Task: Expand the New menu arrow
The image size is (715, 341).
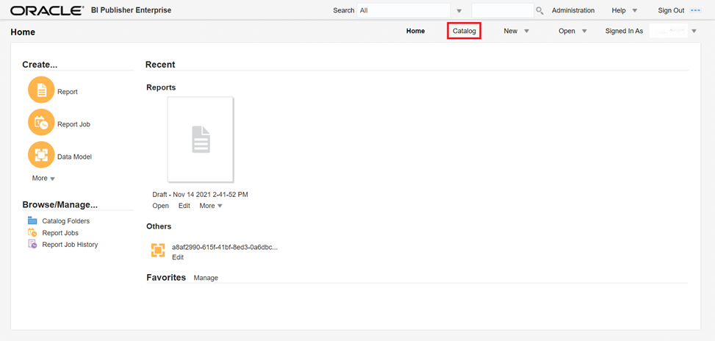Action: [x=526, y=32]
